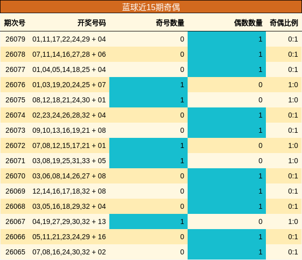The width and height of the screenshot is (302, 260).
Task: Click highlighted odd count cell in row 26072
Action: click(x=148, y=145)
